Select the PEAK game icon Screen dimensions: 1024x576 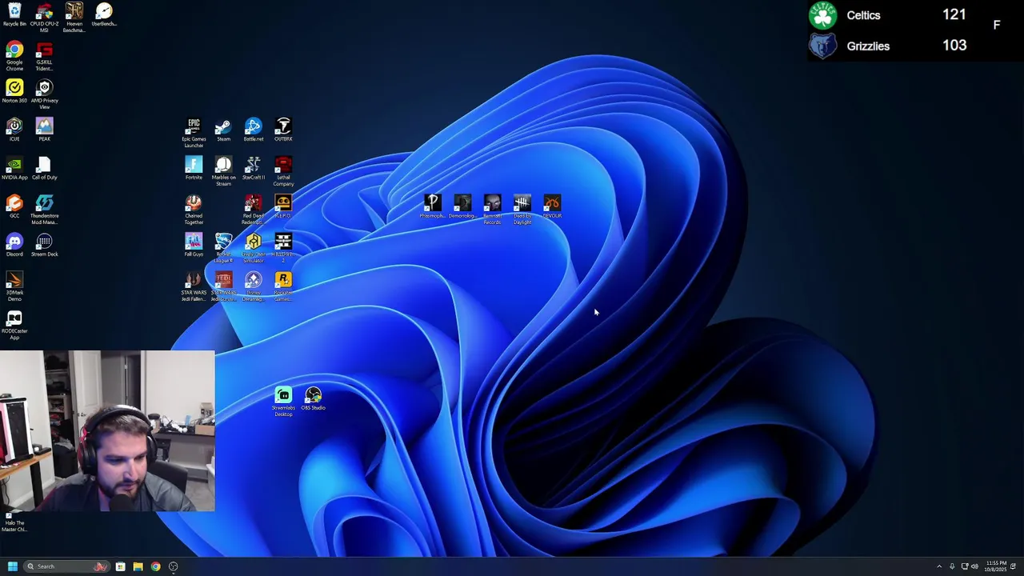tap(44, 130)
